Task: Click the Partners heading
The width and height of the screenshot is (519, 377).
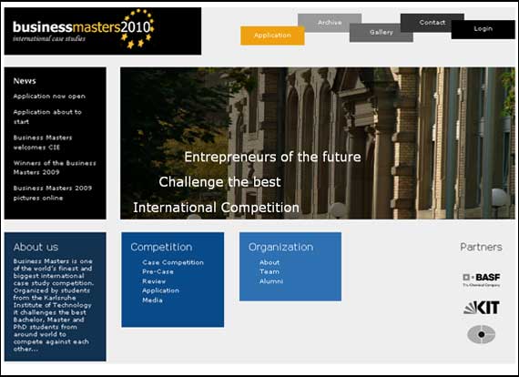Action: point(481,247)
